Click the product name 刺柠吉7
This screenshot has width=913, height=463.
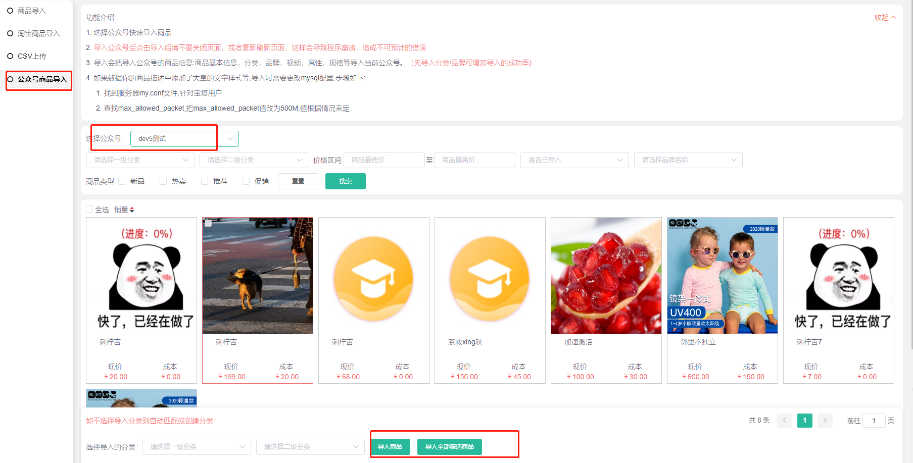[809, 342]
